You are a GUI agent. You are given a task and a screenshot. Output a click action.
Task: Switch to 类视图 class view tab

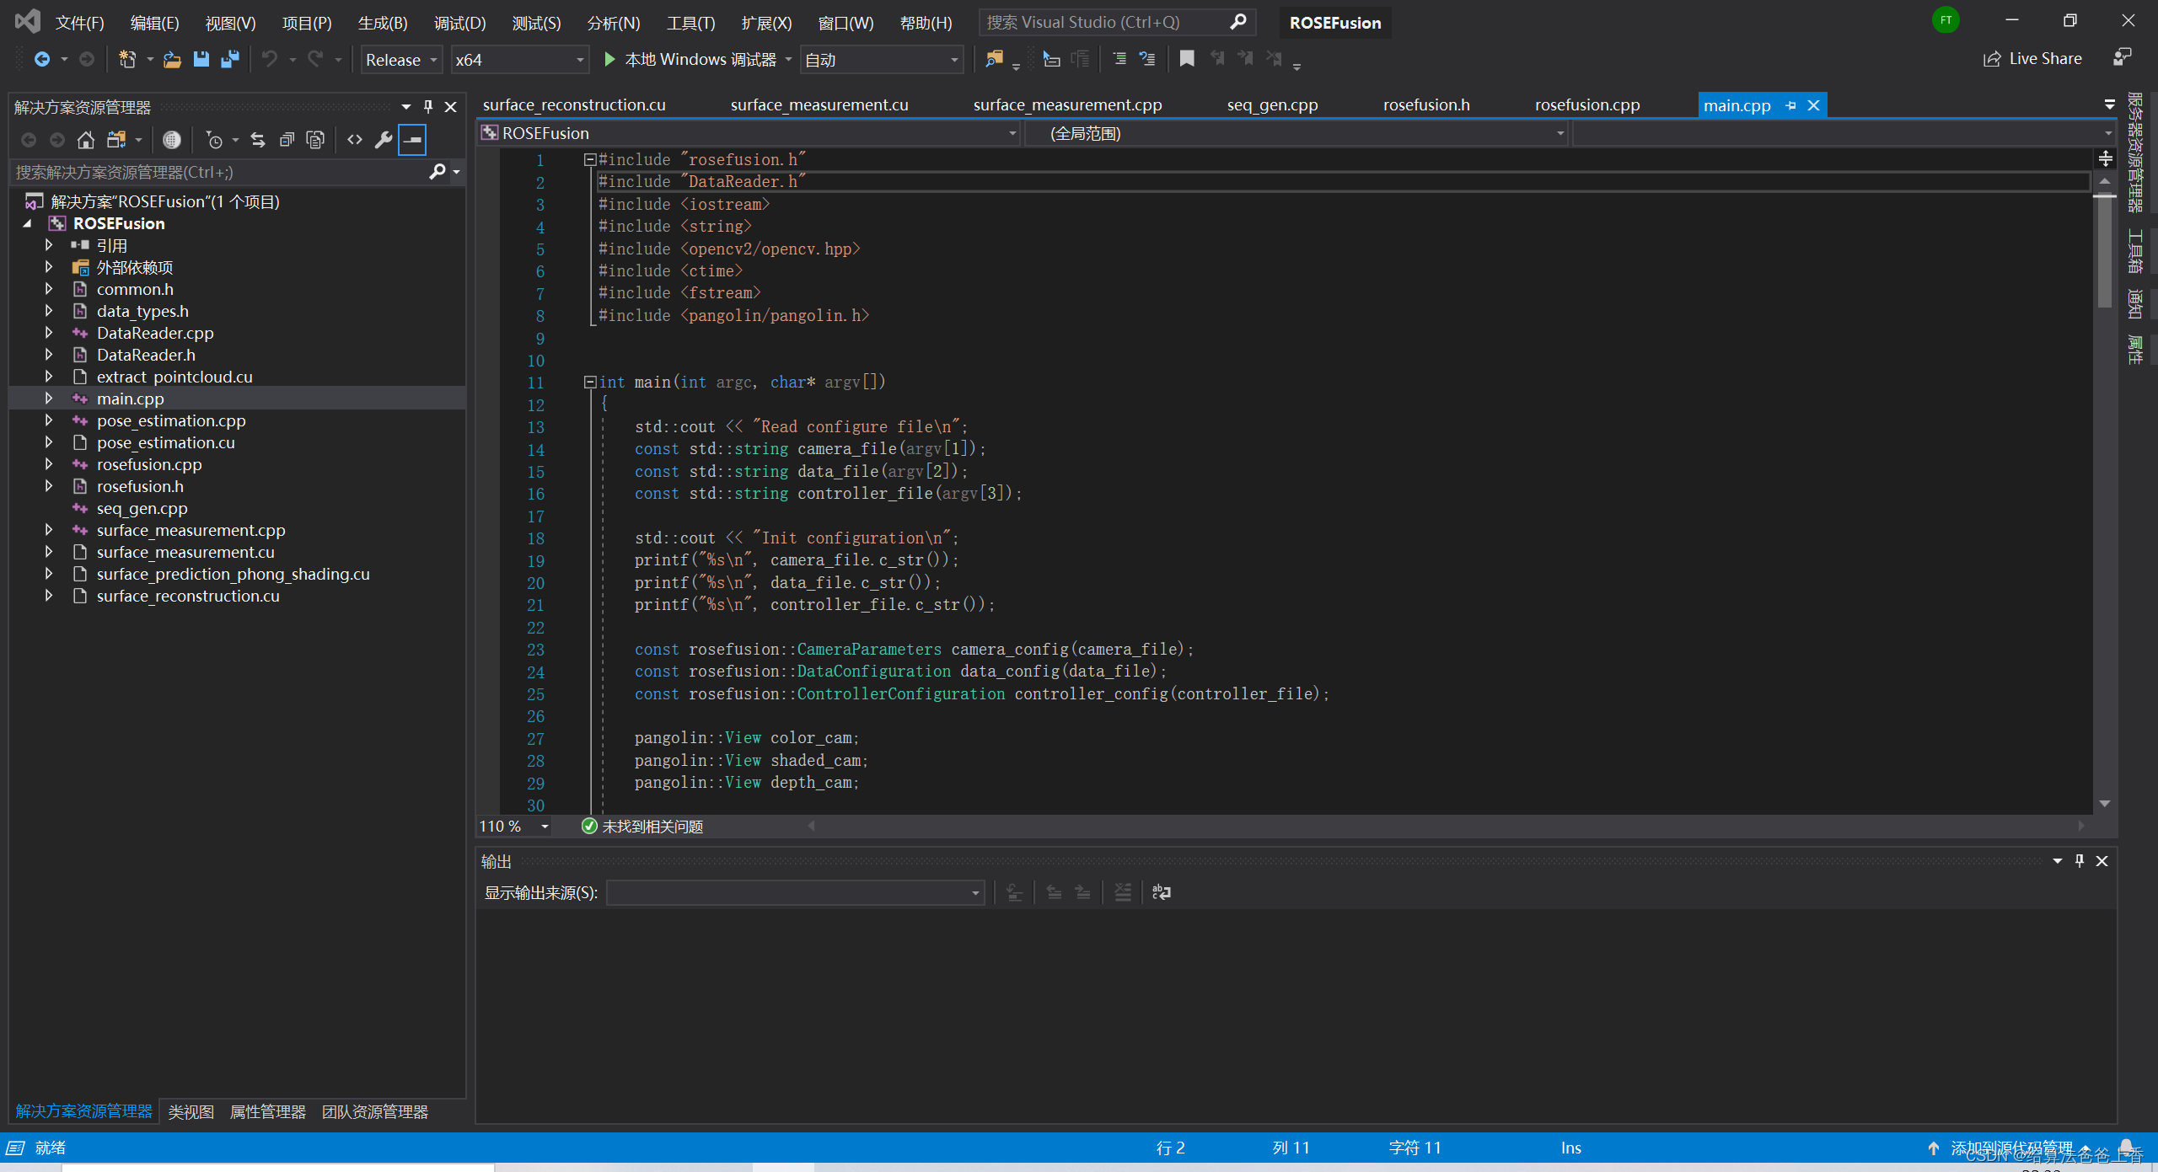tap(191, 1111)
